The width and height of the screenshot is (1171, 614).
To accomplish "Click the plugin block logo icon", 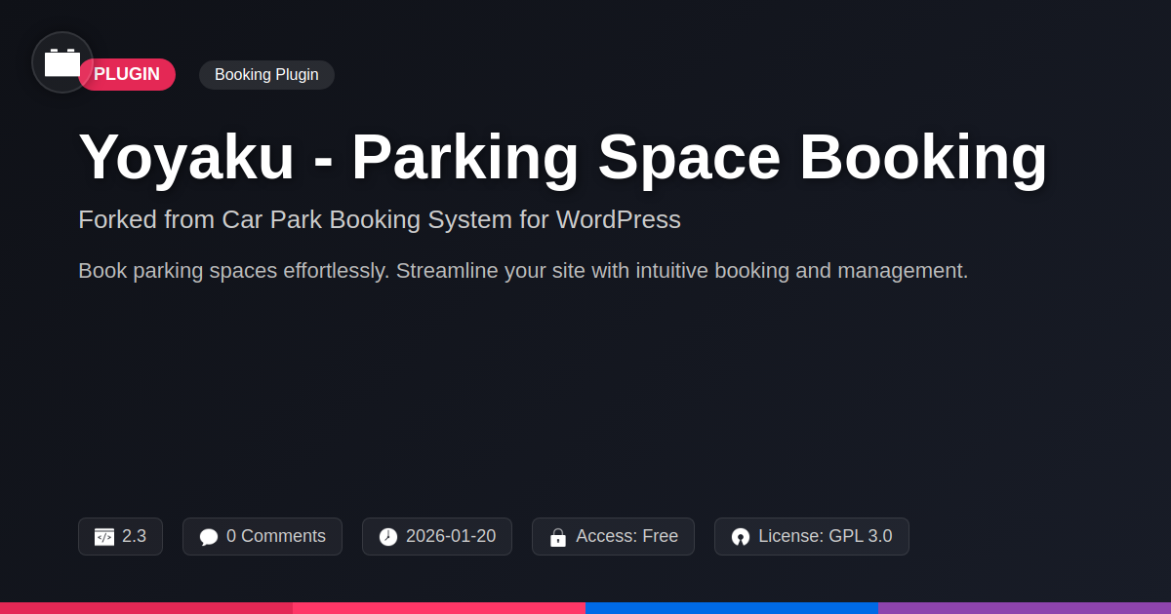I will [x=62, y=62].
